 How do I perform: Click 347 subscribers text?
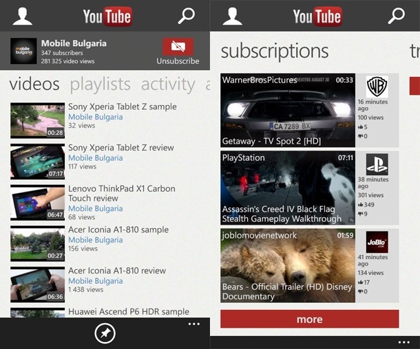click(x=62, y=53)
